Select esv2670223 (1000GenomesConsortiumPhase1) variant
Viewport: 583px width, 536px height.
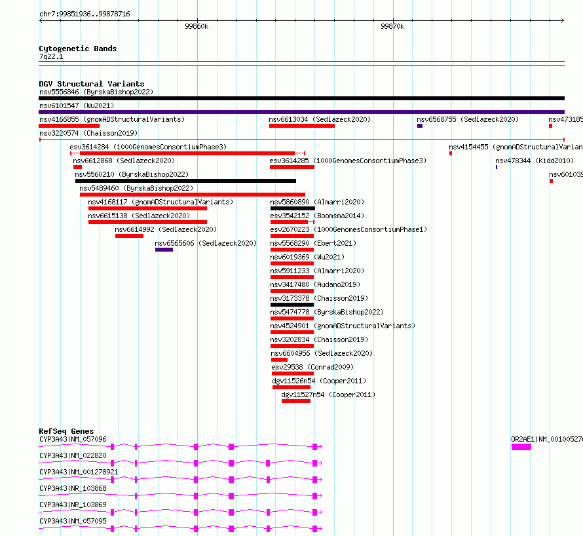click(348, 229)
